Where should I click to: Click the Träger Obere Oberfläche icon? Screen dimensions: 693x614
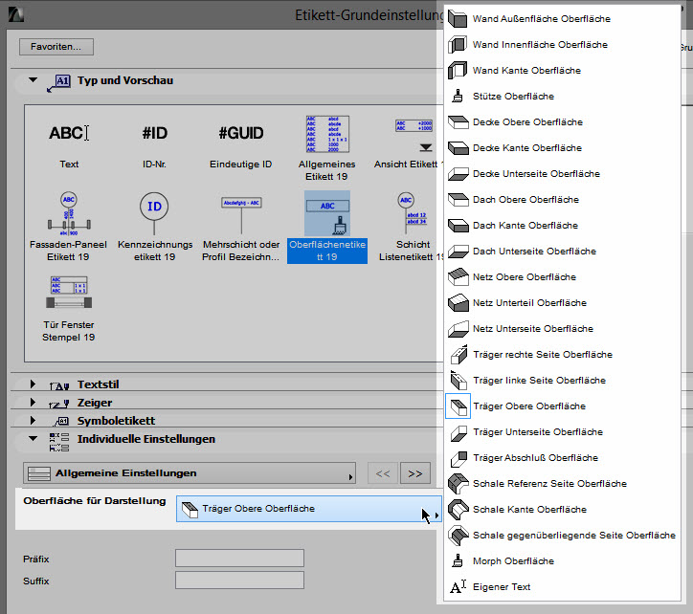[458, 406]
